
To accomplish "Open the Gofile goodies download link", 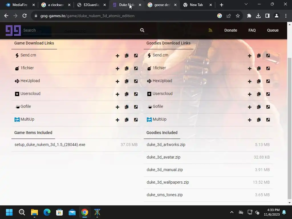I will pyautogui.click(x=158, y=107).
